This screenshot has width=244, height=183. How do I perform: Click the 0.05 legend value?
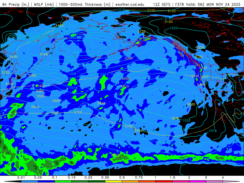coord(38,178)
